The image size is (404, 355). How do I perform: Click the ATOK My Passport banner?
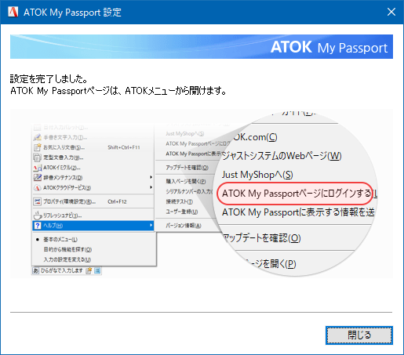(202, 46)
